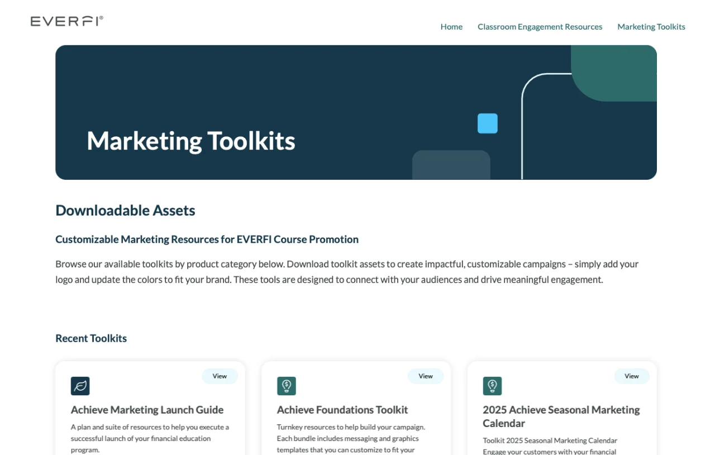Click the Foundations Toolkit card description text

pyautogui.click(x=351, y=438)
